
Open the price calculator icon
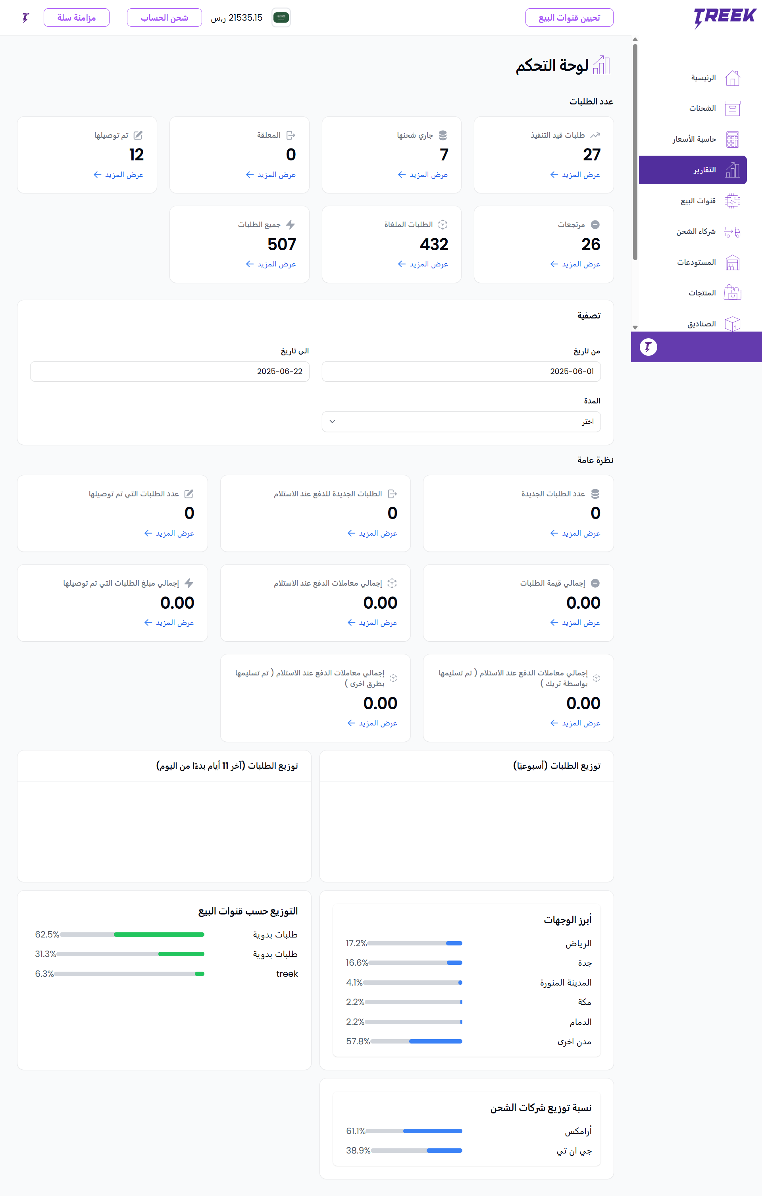click(732, 139)
